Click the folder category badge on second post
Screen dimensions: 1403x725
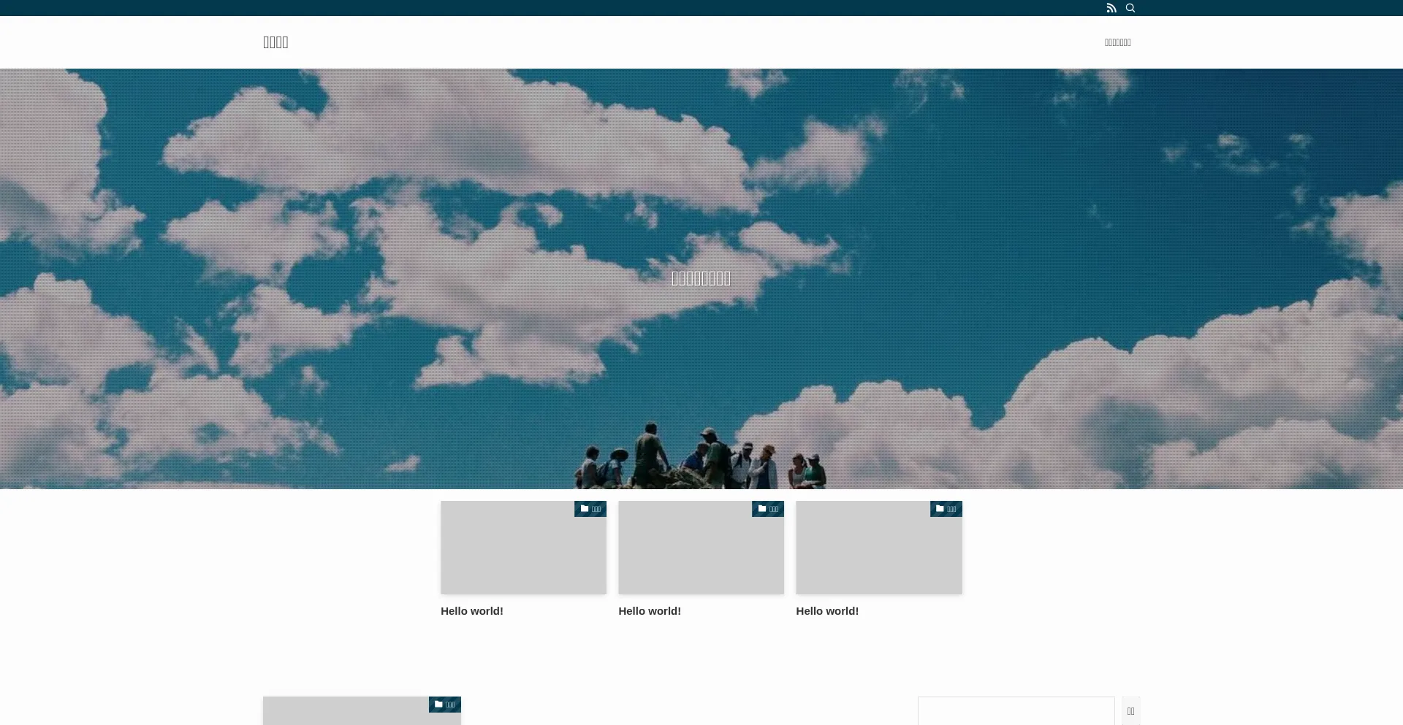pyautogui.click(x=767, y=509)
